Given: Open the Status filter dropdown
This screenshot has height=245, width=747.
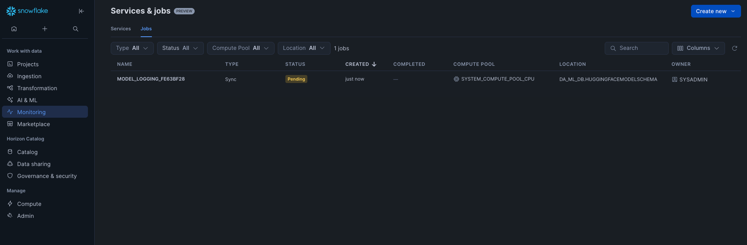Looking at the screenshot, I should (180, 48).
